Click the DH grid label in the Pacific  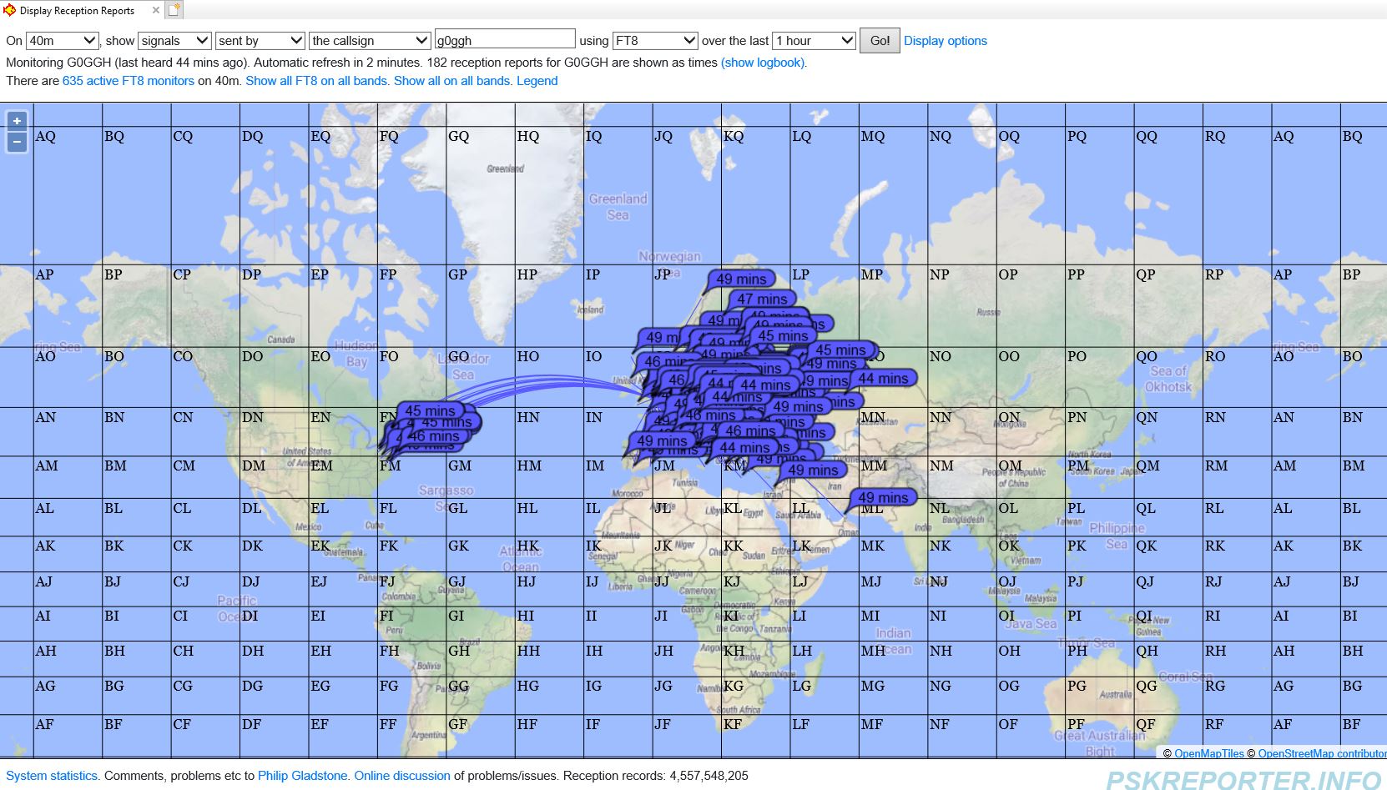pyautogui.click(x=252, y=651)
